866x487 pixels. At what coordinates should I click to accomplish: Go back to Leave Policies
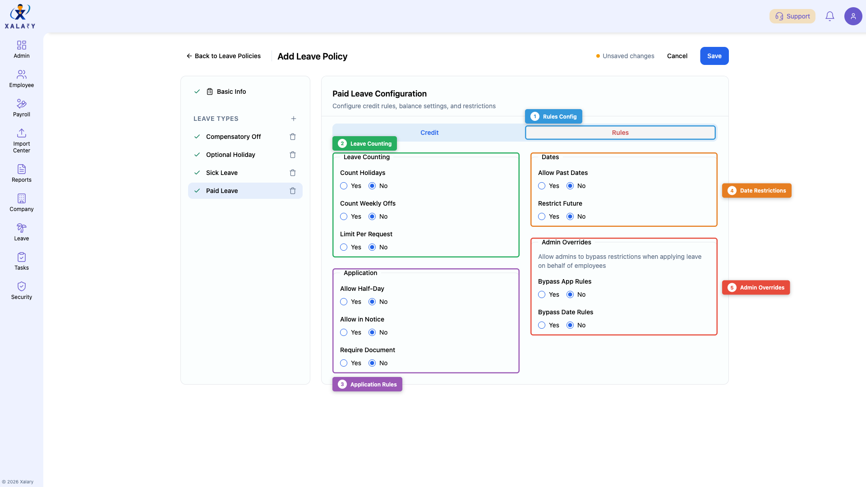click(223, 56)
